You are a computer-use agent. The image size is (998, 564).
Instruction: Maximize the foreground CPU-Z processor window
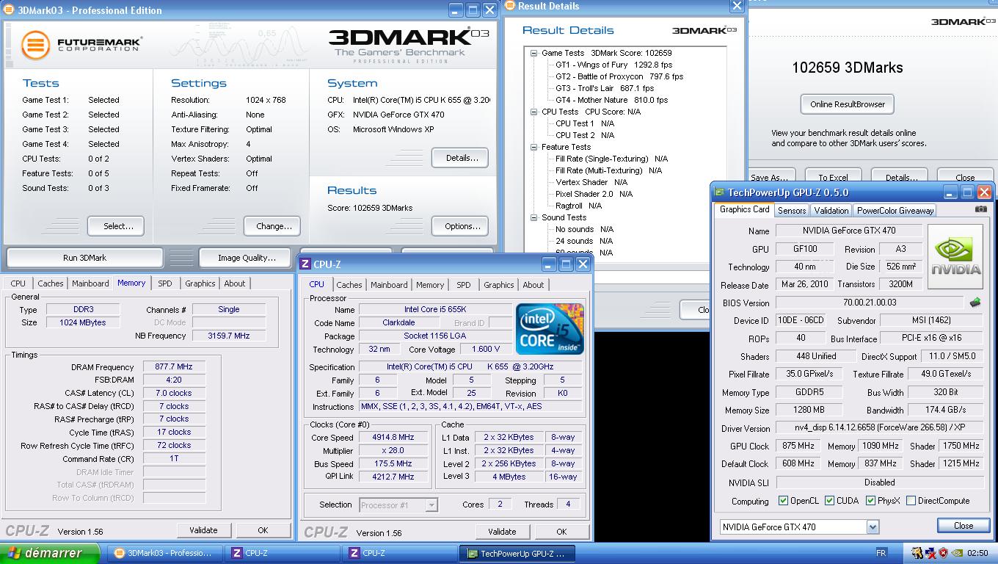click(566, 264)
